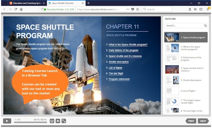Click the SPACE SHUTTLE PROGRAM slide title
Image resolution: width=212 pixels, height=128 pixels.
click(x=45, y=31)
